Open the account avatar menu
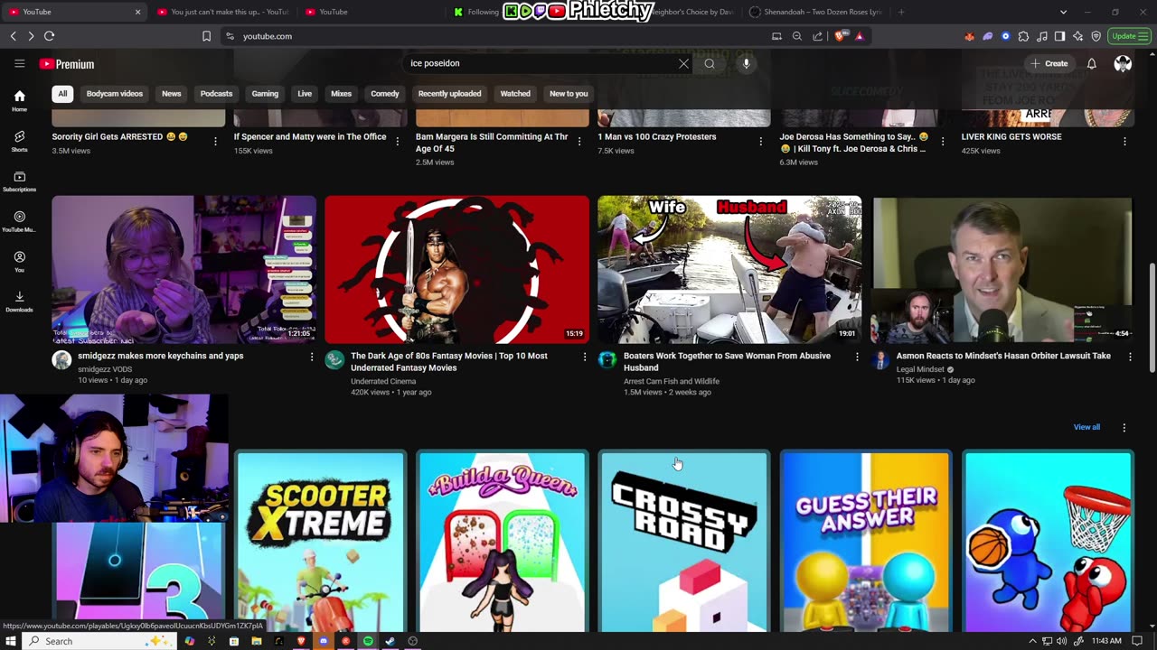 tap(1123, 63)
